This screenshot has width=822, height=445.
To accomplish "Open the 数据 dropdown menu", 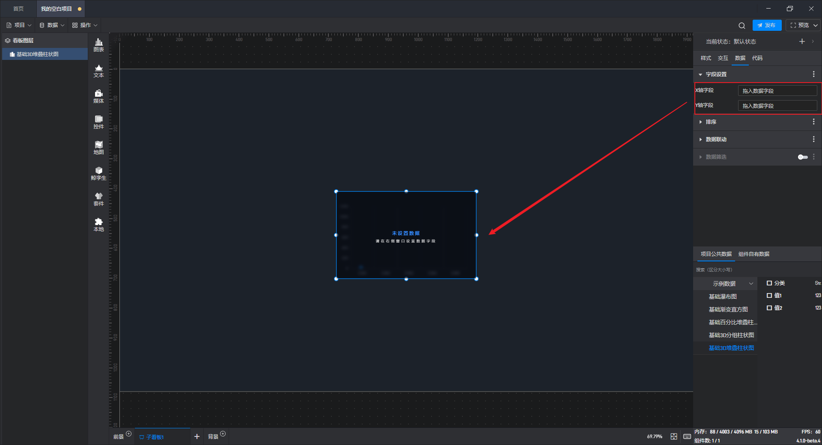I will click(x=52, y=25).
